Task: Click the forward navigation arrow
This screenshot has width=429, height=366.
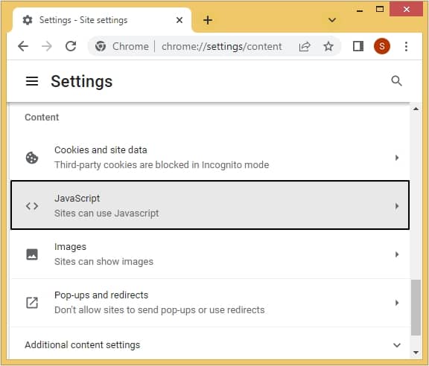Action: pyautogui.click(x=47, y=46)
